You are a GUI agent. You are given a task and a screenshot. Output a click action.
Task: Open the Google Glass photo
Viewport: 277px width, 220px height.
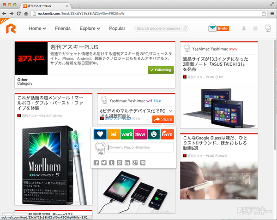click(219, 180)
